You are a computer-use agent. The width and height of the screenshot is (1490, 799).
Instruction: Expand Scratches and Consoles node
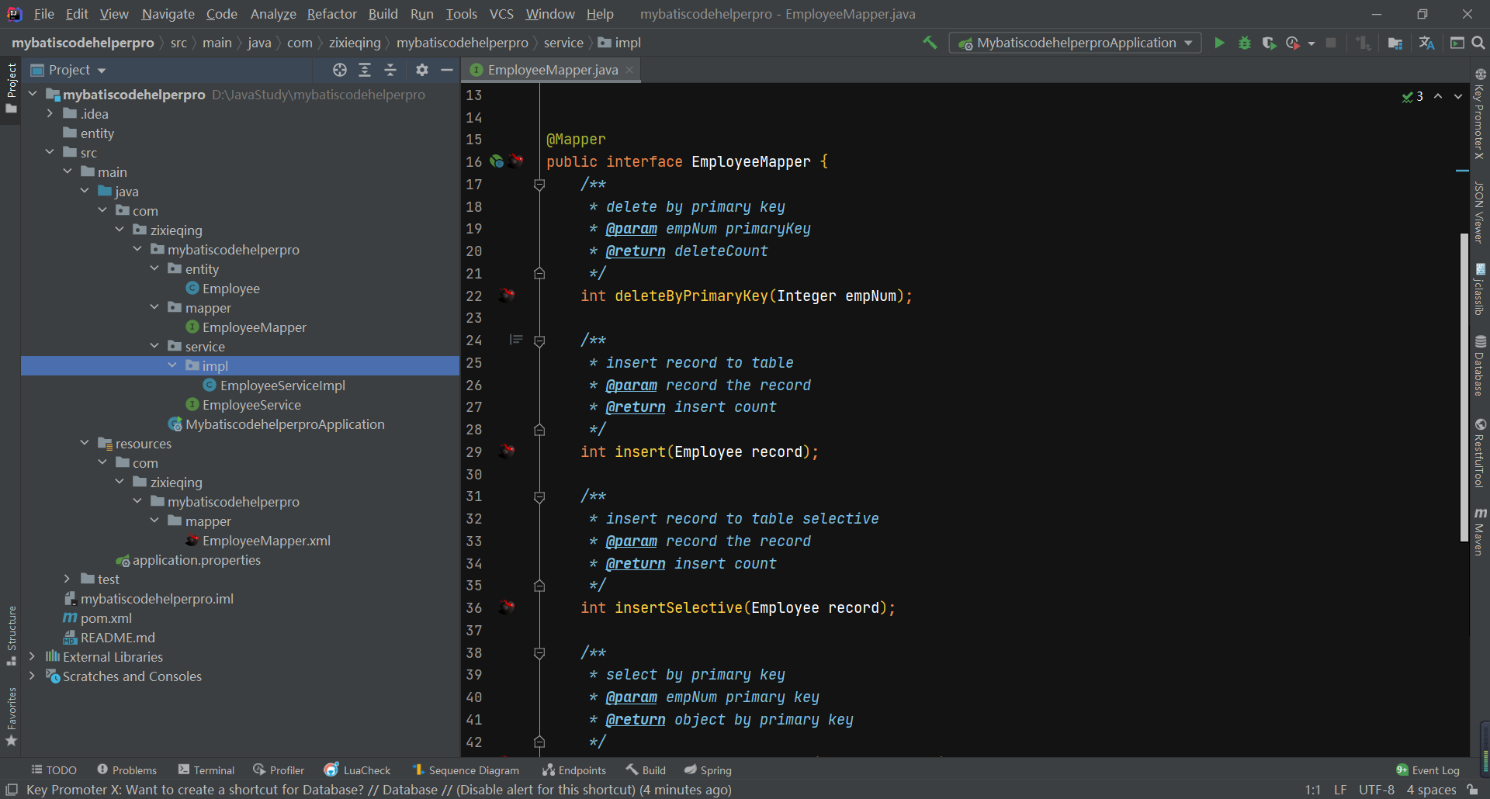pyautogui.click(x=32, y=676)
